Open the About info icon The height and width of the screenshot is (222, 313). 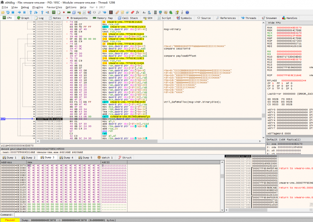click(187, 12)
